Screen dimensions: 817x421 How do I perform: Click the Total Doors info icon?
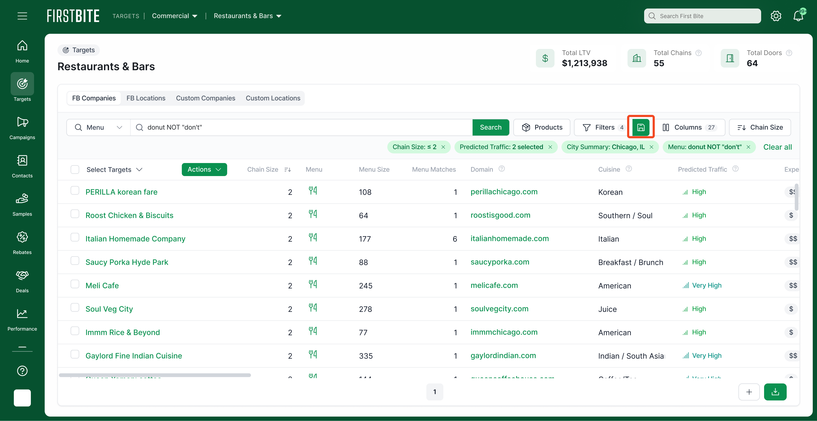789,53
